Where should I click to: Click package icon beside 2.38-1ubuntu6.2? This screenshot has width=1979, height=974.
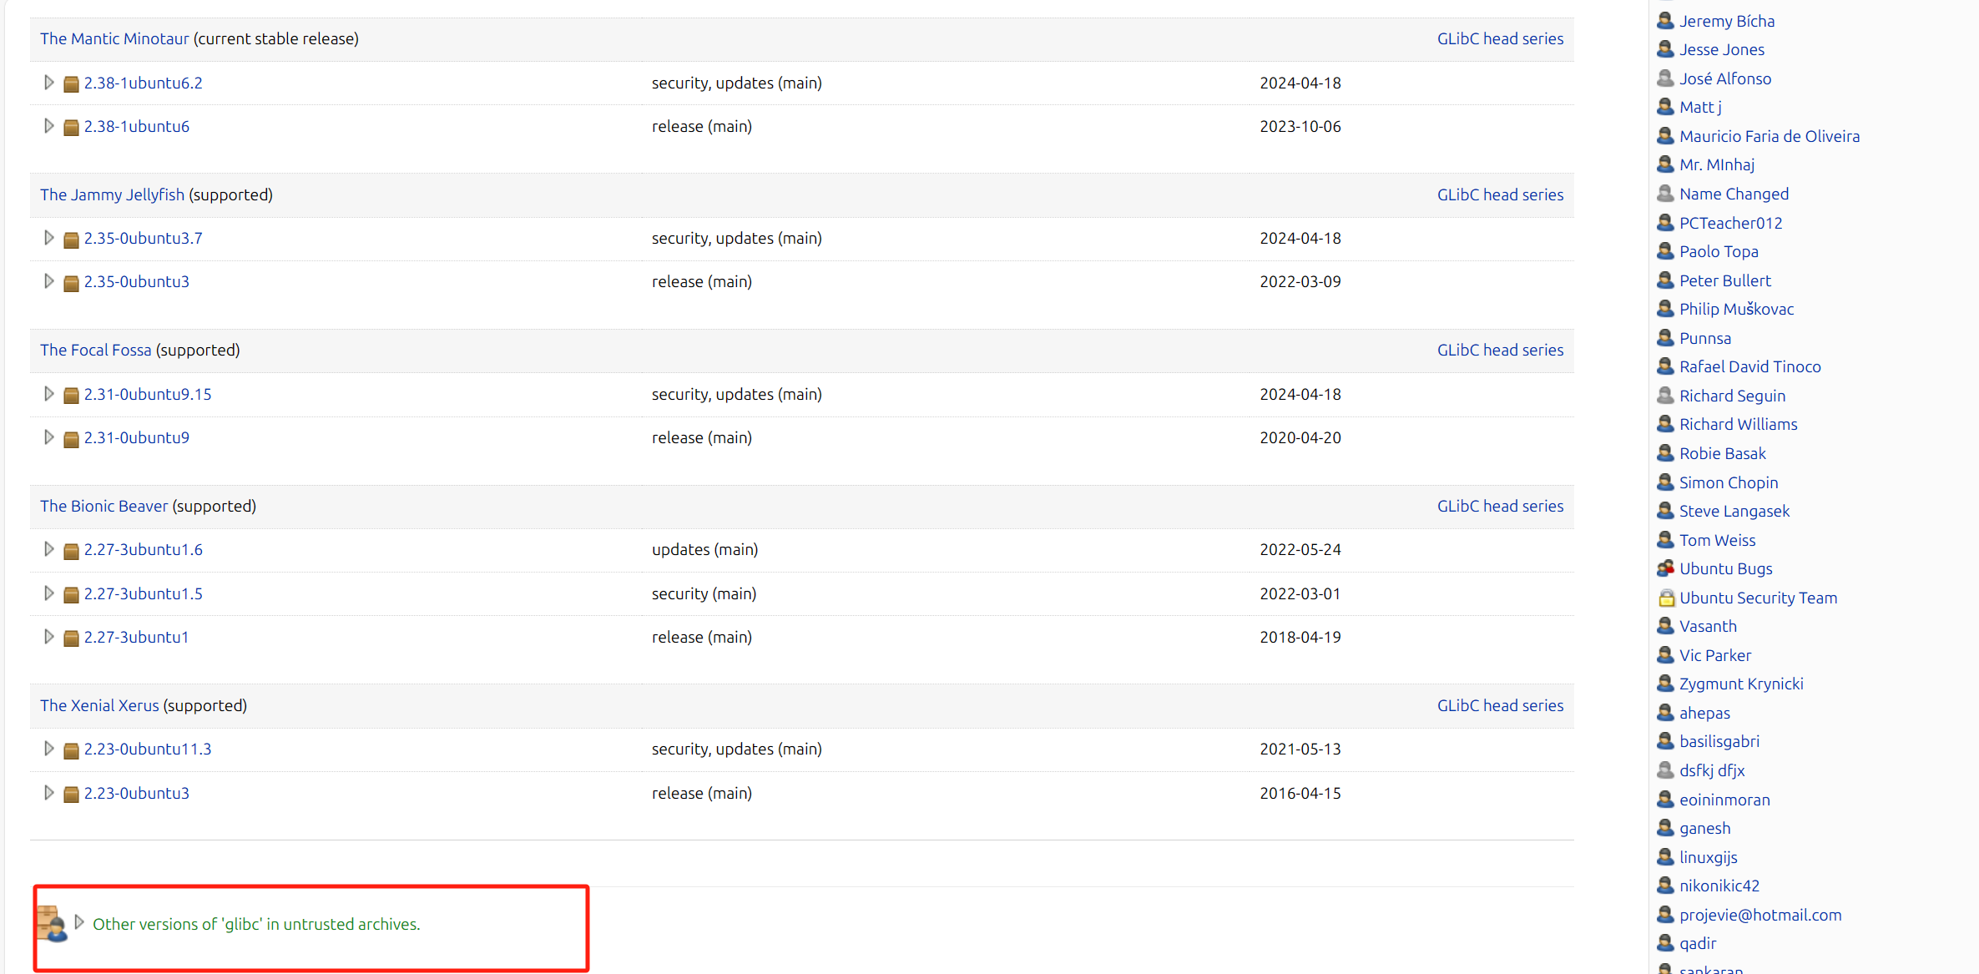71,83
